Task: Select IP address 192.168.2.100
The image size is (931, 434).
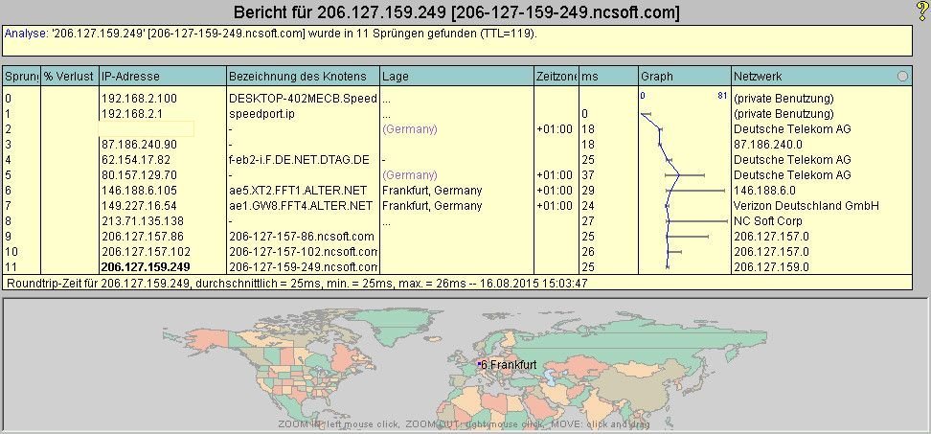Action: (x=139, y=99)
